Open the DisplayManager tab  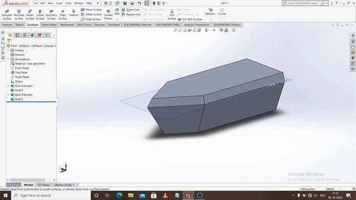point(39,35)
